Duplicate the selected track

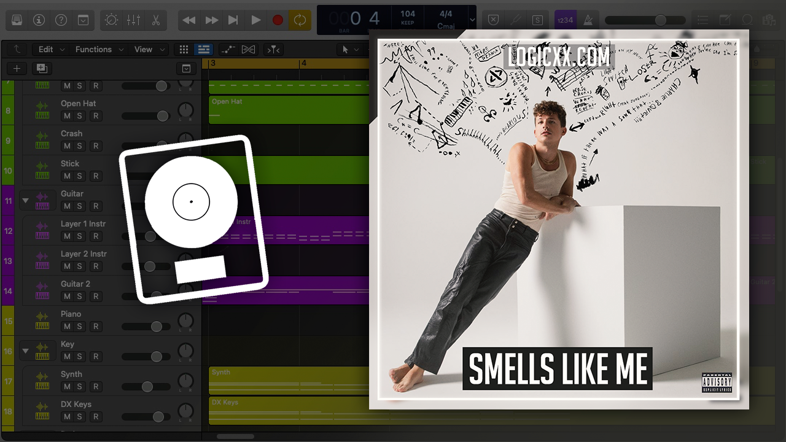tap(42, 68)
